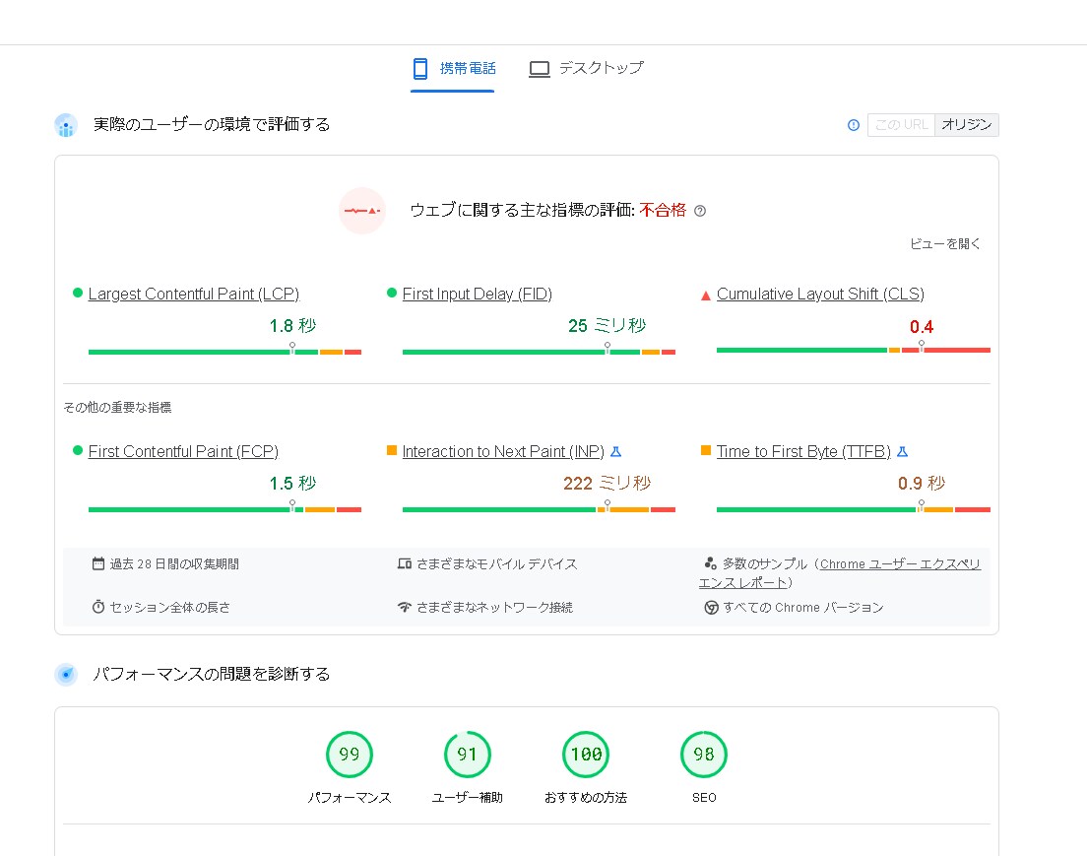The height and width of the screenshot is (856, 1087).
Task: Click the samples icon beside 多数のサンプル
Action: [711, 563]
